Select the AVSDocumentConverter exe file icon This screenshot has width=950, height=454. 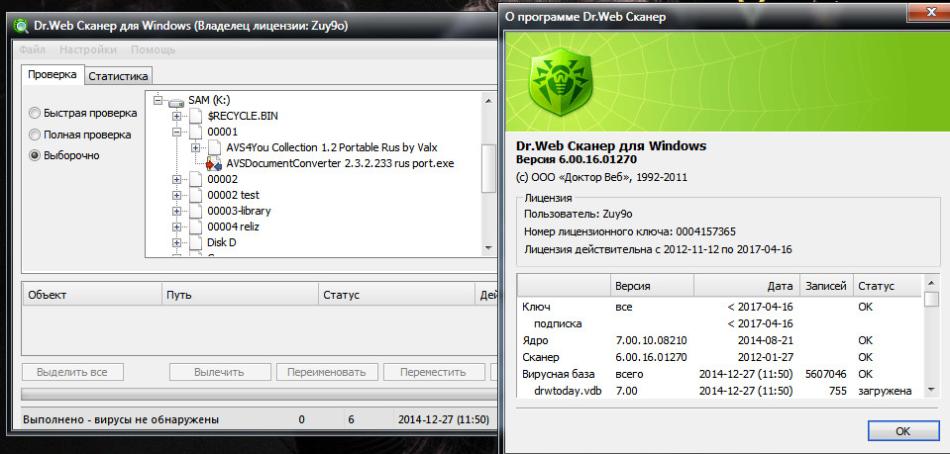(x=213, y=163)
